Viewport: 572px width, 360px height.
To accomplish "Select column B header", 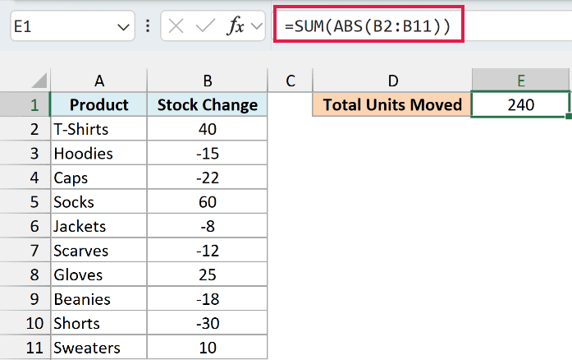I will [207, 81].
